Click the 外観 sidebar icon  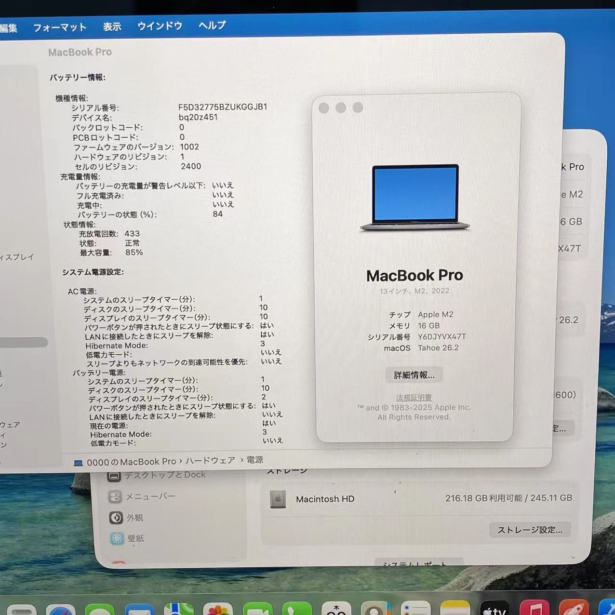[x=116, y=518]
